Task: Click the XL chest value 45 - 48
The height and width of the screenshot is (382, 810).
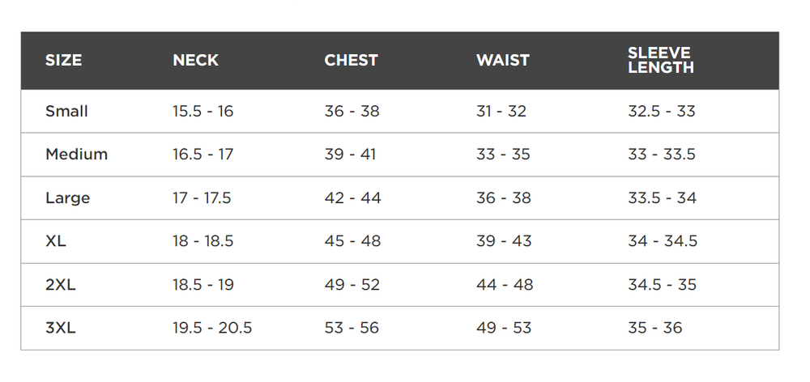Action: 352,241
